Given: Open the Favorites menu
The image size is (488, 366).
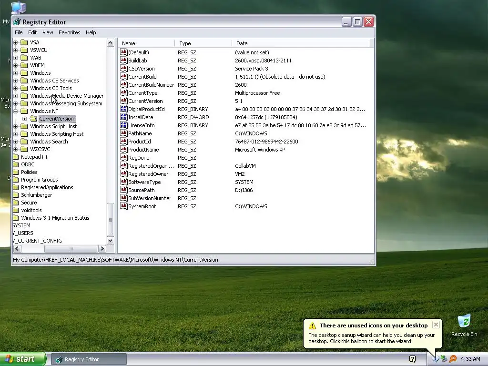Looking at the screenshot, I should click(70, 32).
